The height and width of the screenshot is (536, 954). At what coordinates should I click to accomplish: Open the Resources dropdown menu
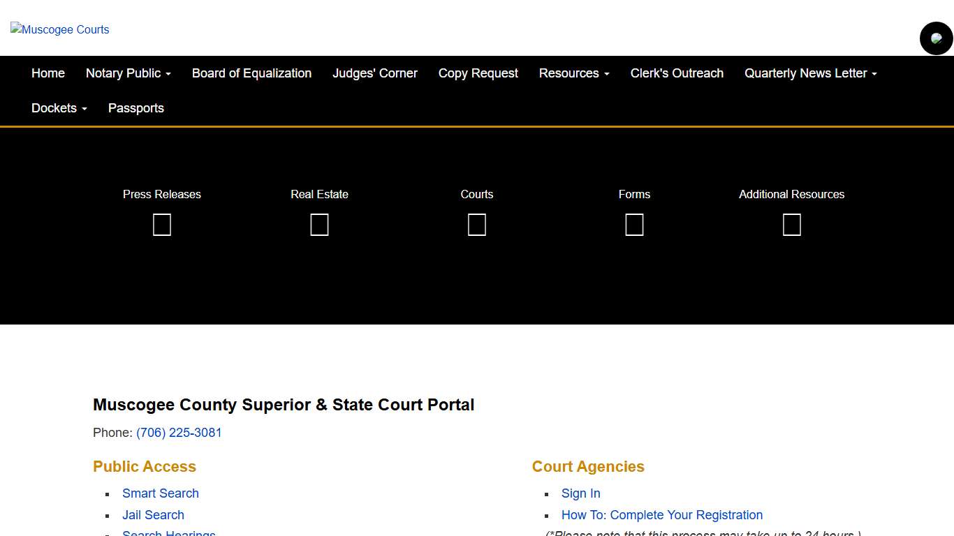click(574, 73)
